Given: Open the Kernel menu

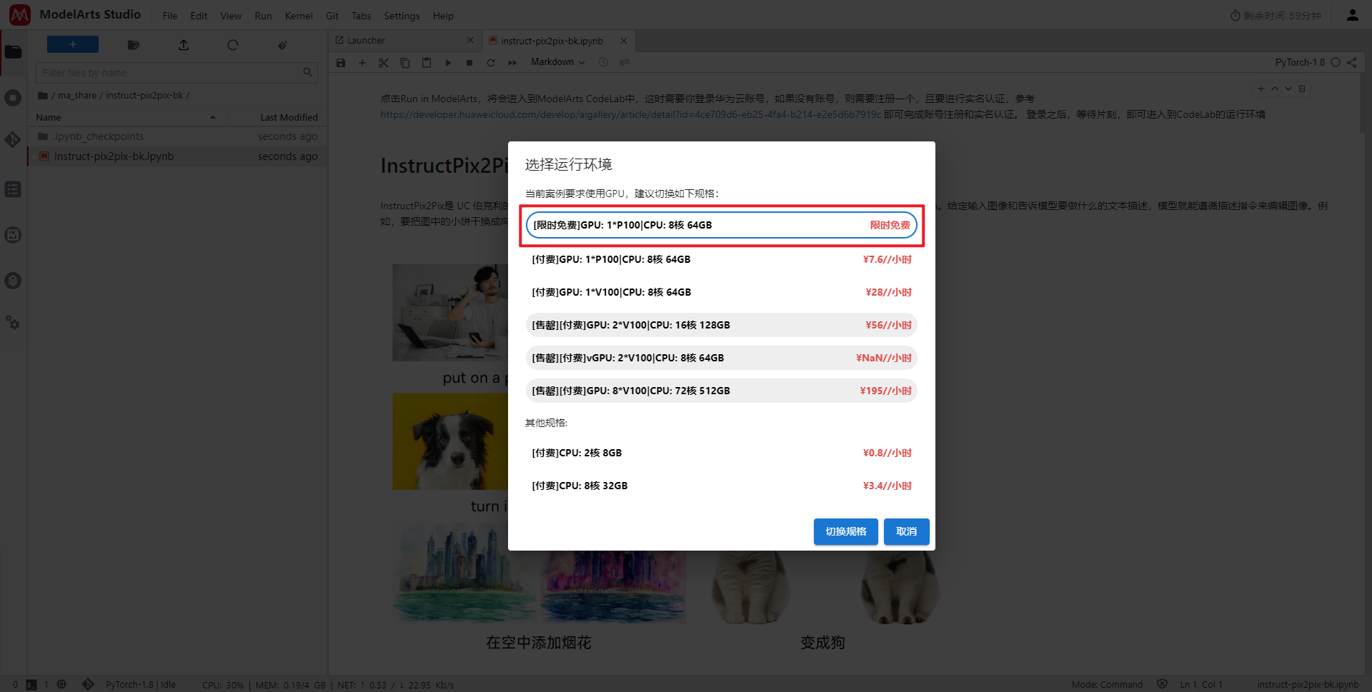Looking at the screenshot, I should (x=299, y=16).
